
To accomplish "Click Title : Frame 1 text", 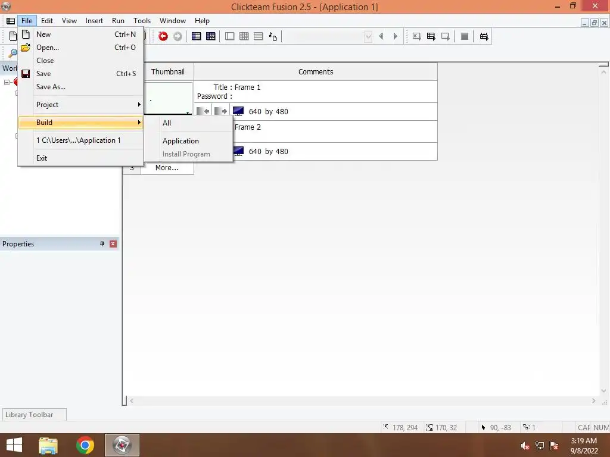I will (237, 87).
